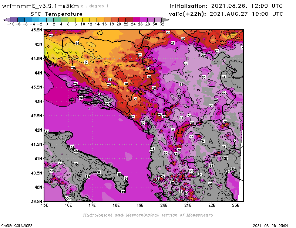Click the gray above-32 arrow on colorbar
The width and height of the screenshot is (296, 228).
pyautogui.click(x=165, y=20)
